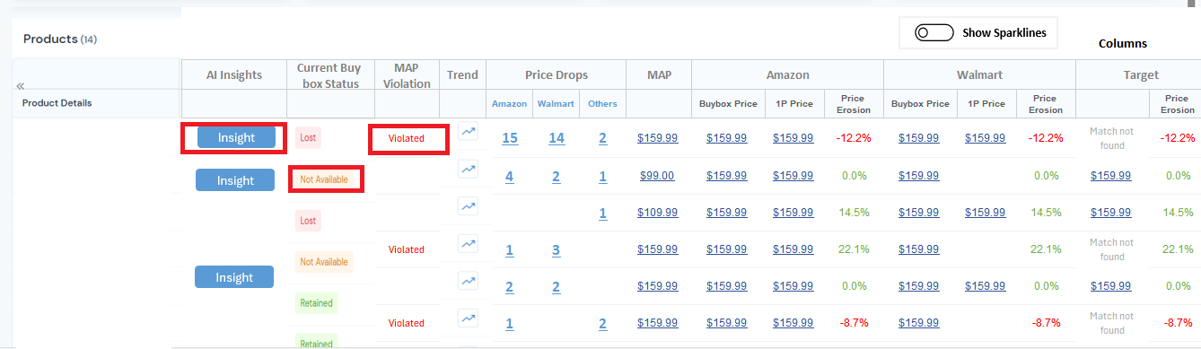Click the first row Violated MAP badge
1201x349 pixels.
[x=407, y=138]
